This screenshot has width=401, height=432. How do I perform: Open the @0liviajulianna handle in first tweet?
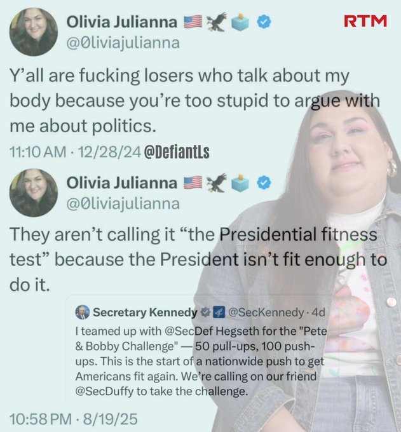click(123, 43)
